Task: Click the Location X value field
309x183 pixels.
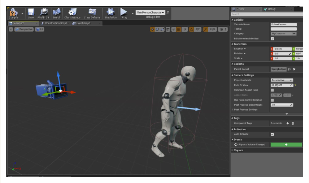Action: click(282, 49)
